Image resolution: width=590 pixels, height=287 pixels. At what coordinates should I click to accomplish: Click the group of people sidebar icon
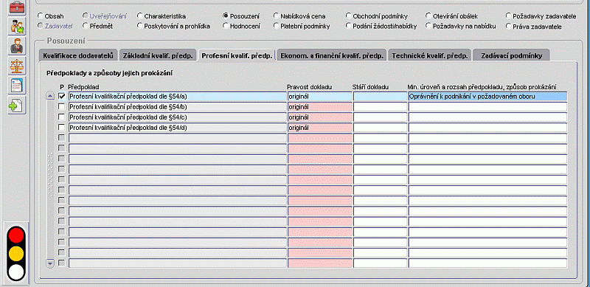click(x=17, y=26)
